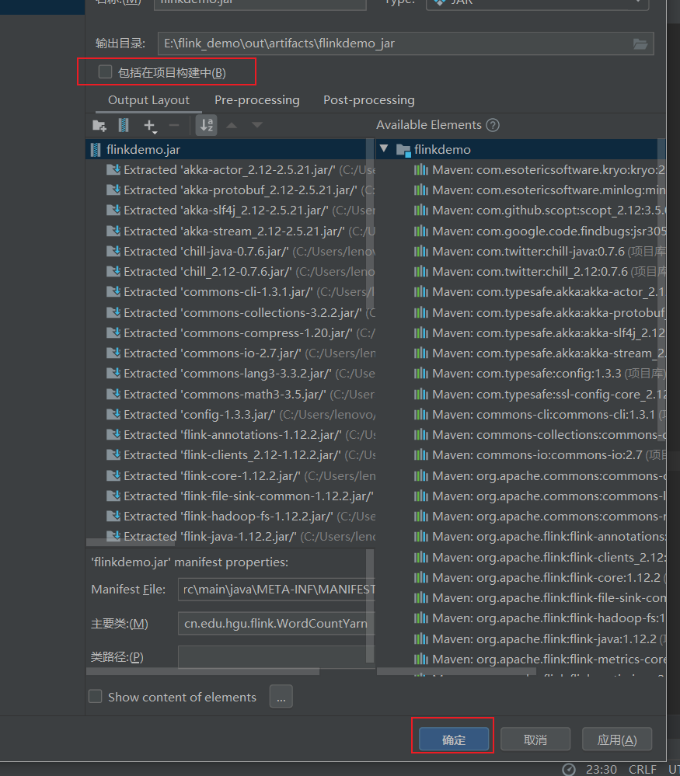Switch to the Post-processing tab
The height and width of the screenshot is (776, 680).
tap(369, 100)
